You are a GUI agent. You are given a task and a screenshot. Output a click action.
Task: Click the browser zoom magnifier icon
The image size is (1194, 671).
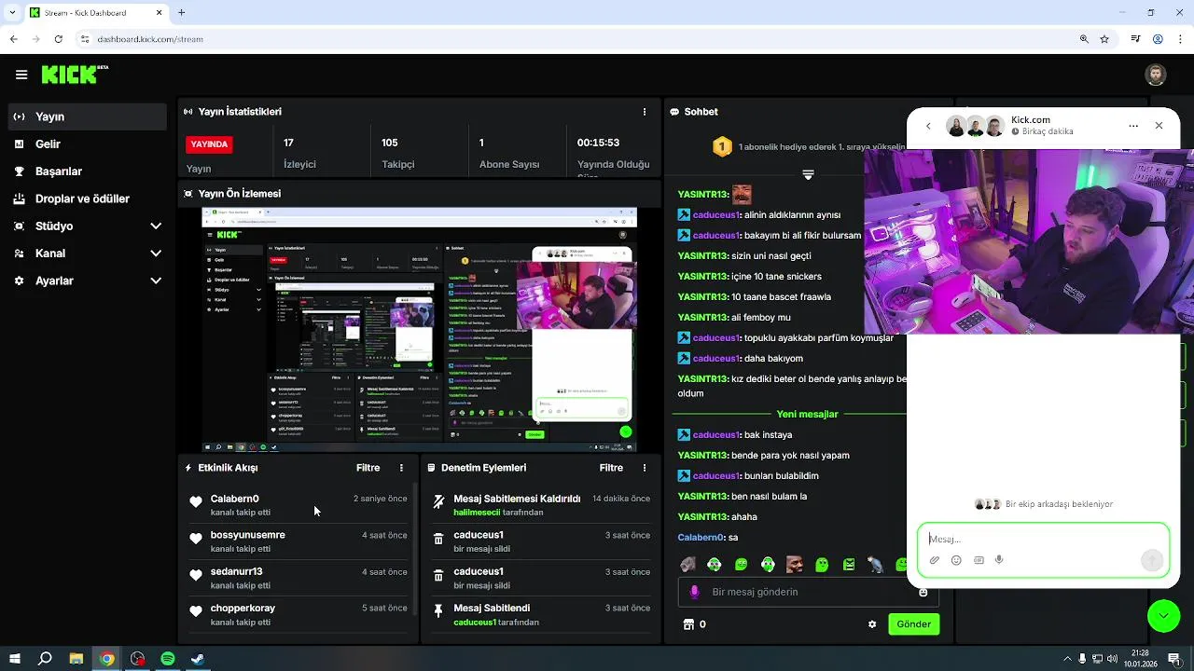tap(1084, 39)
